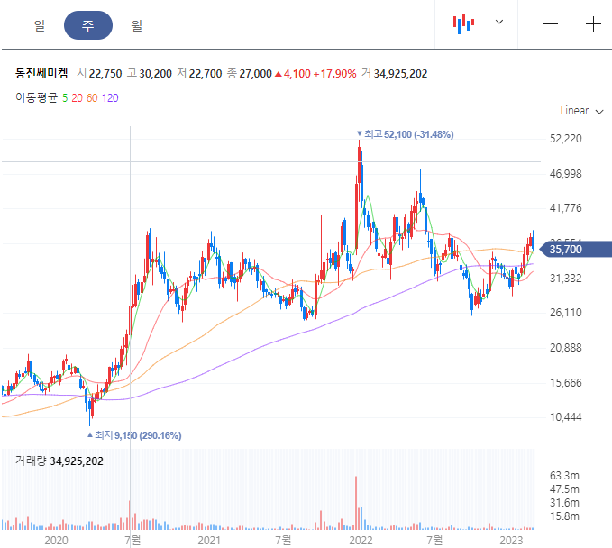Toggle the 20-period moving average
612x548 pixels.
(77, 98)
